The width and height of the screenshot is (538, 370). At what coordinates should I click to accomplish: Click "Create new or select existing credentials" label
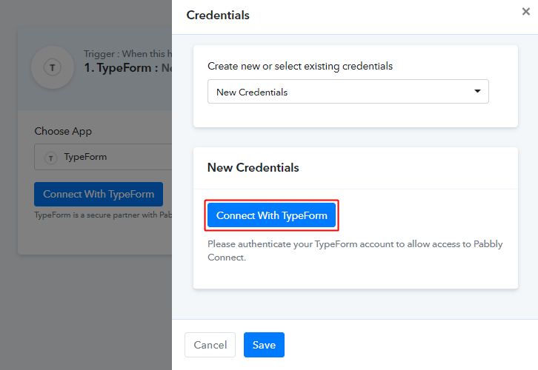pos(300,66)
